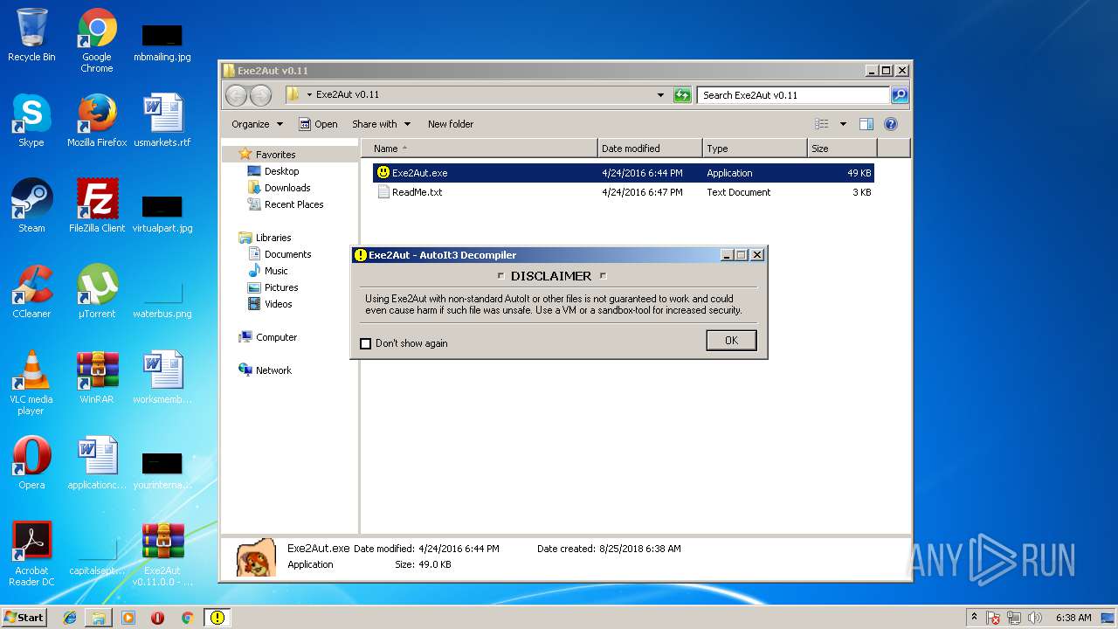Click New folder in Explorer toolbar

(451, 124)
